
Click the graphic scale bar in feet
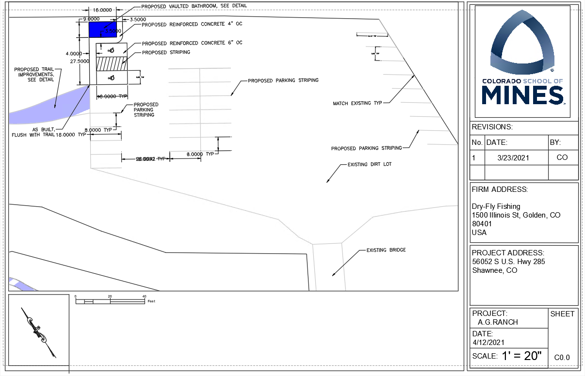[111, 301]
